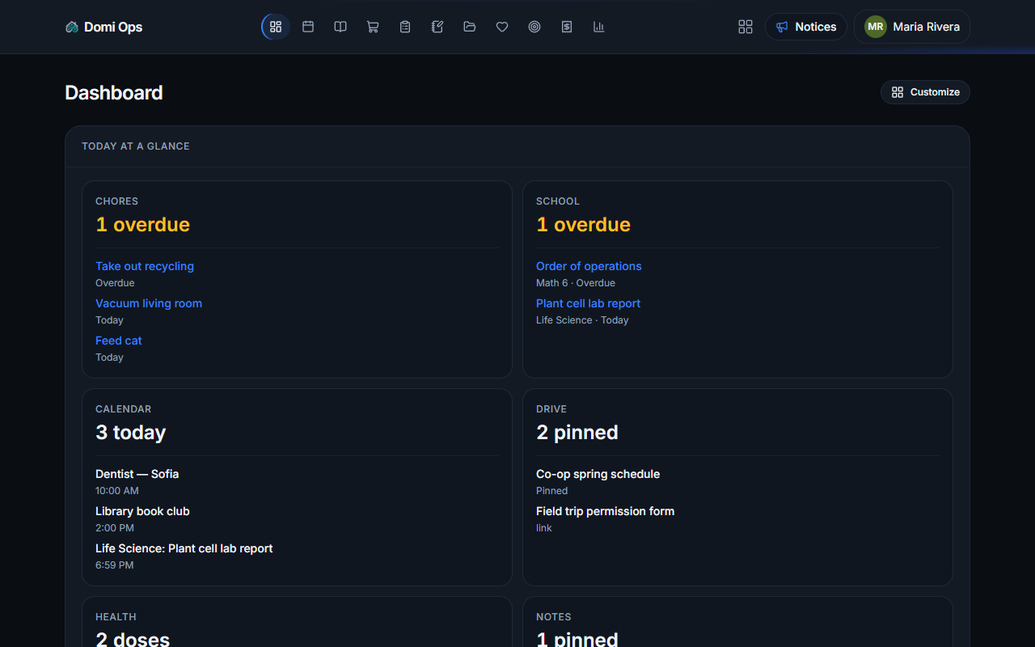This screenshot has width=1035, height=647.
Task: Open the dollar receipt budget icon
Action: (x=567, y=27)
